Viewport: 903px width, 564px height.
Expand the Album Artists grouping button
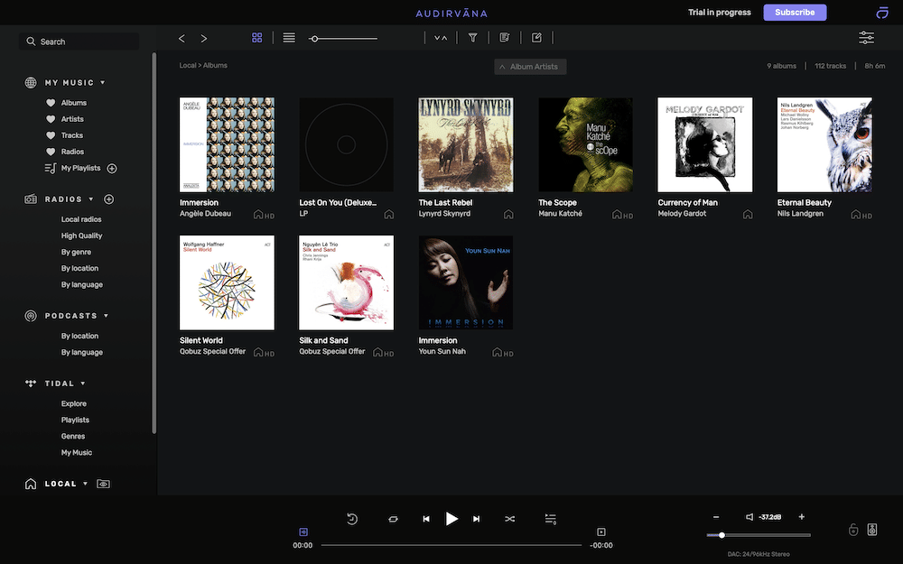click(530, 67)
